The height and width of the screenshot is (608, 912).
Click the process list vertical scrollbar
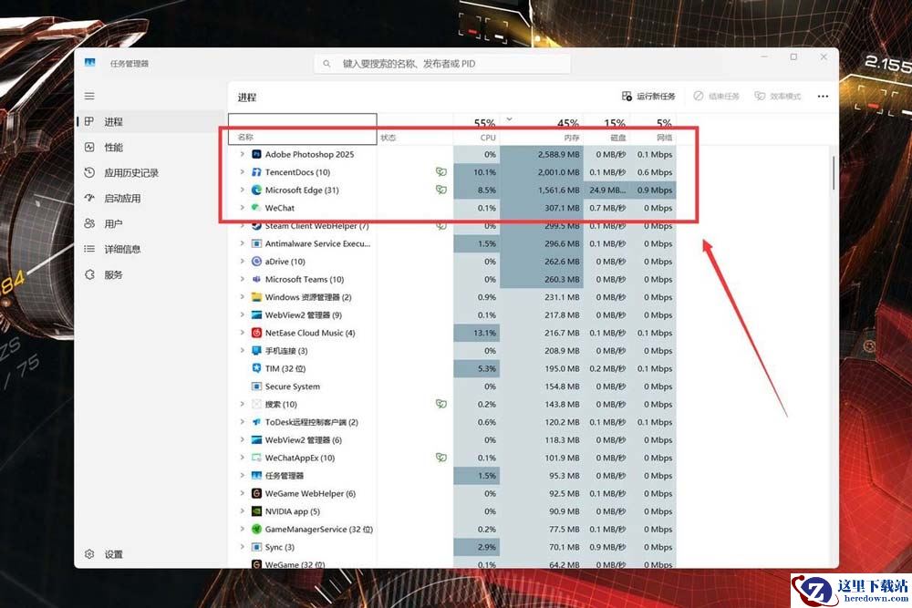tap(834, 172)
